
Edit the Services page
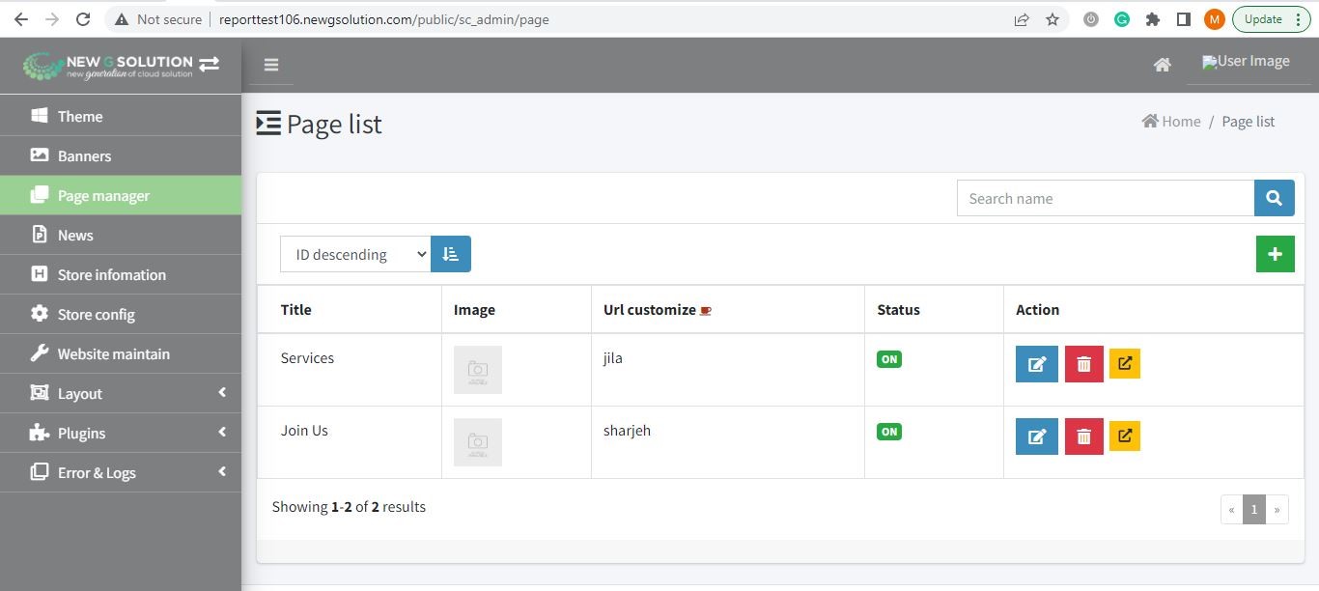(x=1037, y=364)
